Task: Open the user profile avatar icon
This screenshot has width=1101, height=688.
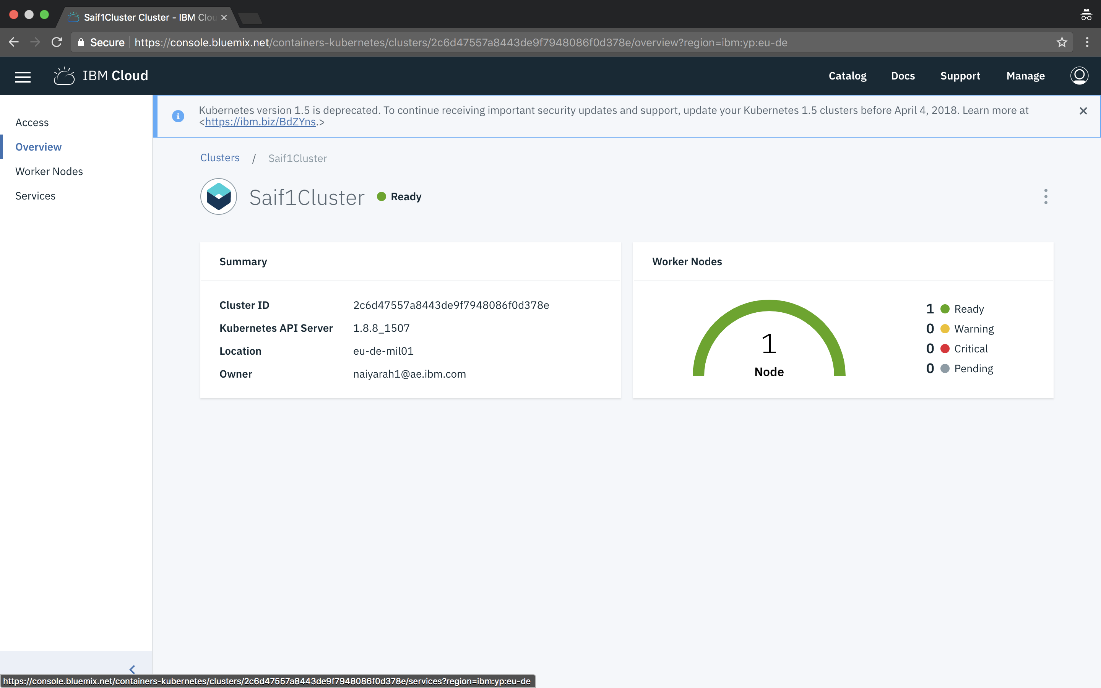Action: coord(1079,76)
